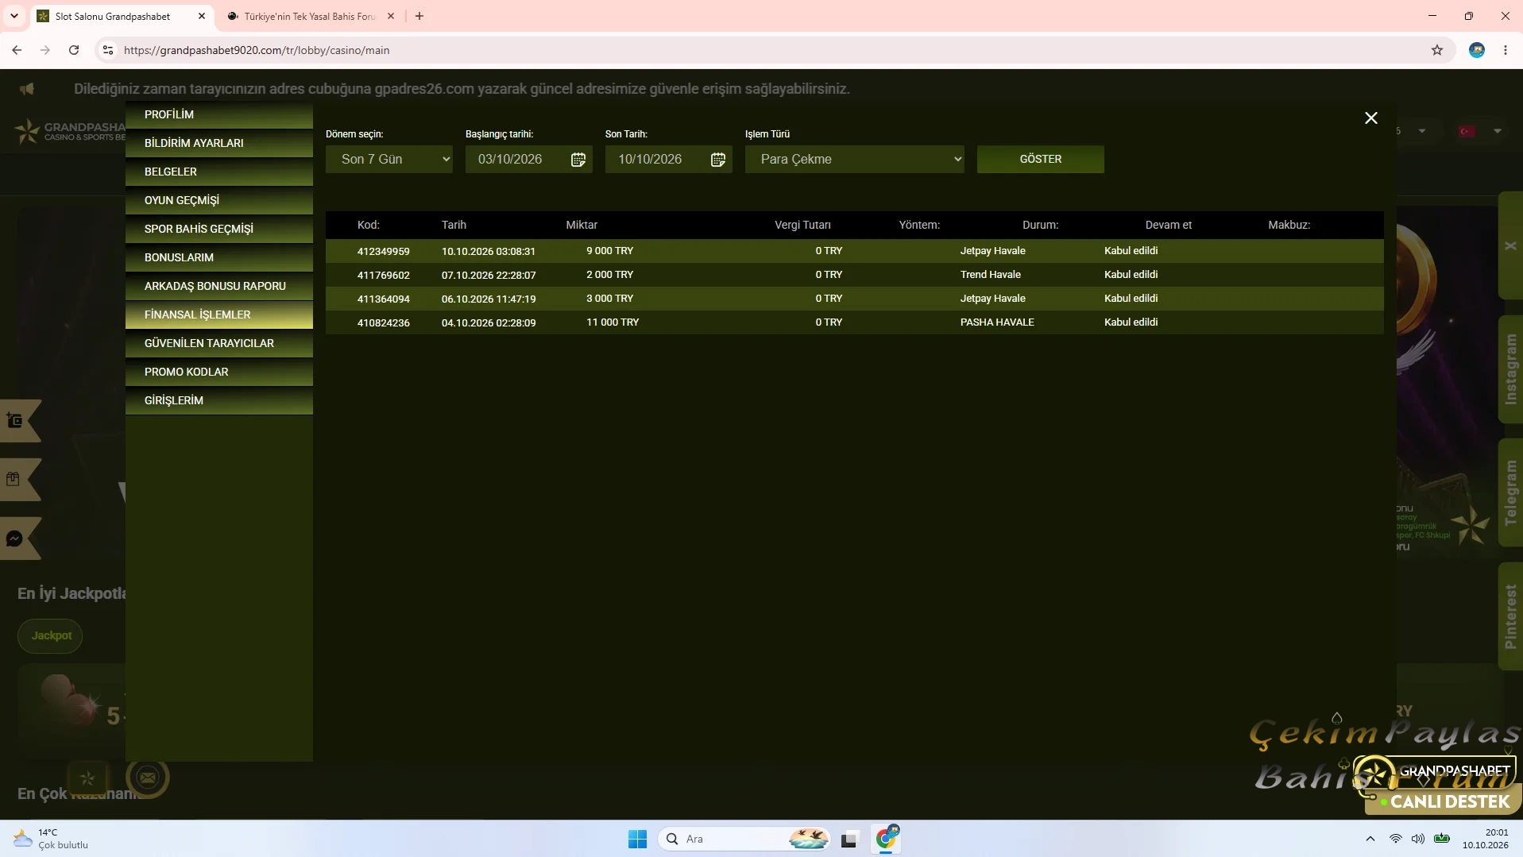Click the Windows taskbar search box
Screen dimensions: 1523x857
pyautogui.click(x=745, y=839)
